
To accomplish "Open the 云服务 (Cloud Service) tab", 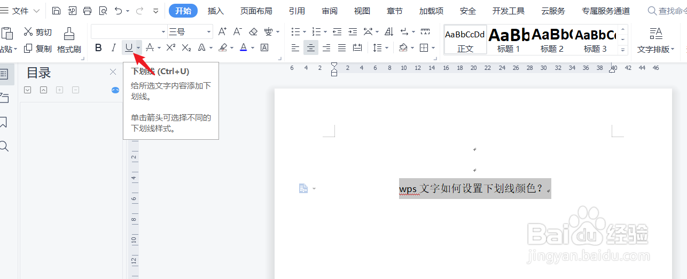I will [553, 11].
